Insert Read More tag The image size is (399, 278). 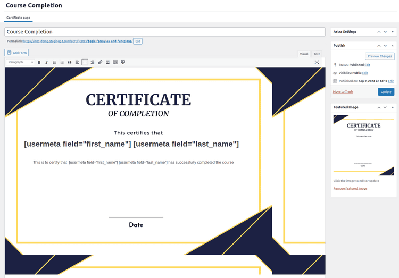(x=108, y=62)
